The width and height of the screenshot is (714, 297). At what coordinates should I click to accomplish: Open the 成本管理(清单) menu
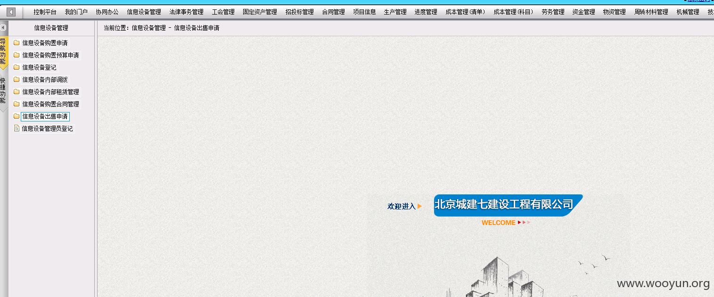(465, 12)
